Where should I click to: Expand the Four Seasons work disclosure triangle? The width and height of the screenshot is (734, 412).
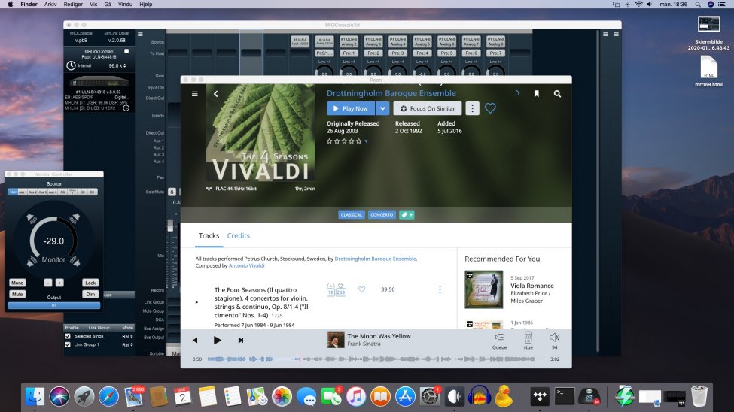tap(196, 302)
